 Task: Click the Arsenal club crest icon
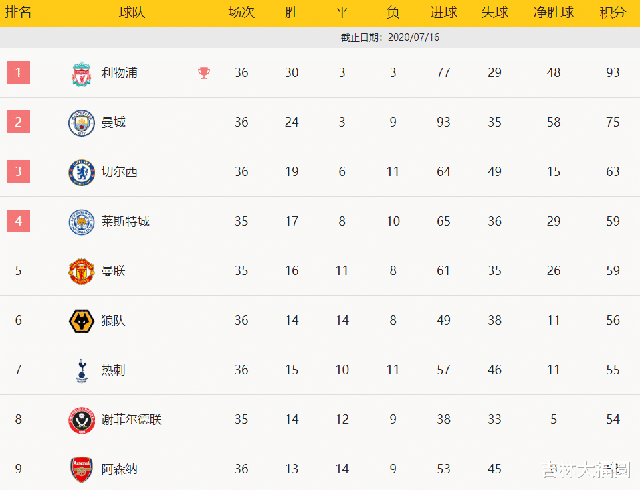[82, 469]
